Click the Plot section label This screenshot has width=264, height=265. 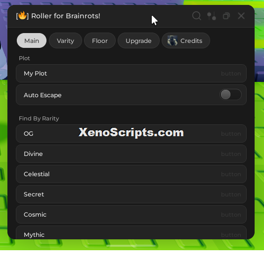(x=24, y=58)
